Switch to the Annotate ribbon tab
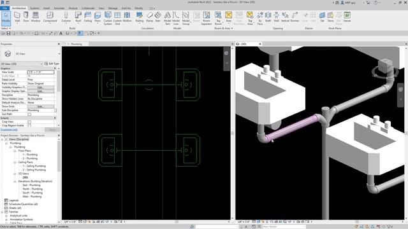 pos(59,8)
